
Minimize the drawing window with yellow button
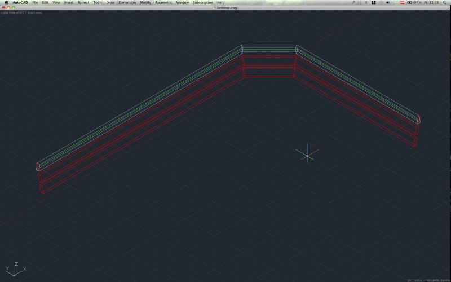coord(8,8)
